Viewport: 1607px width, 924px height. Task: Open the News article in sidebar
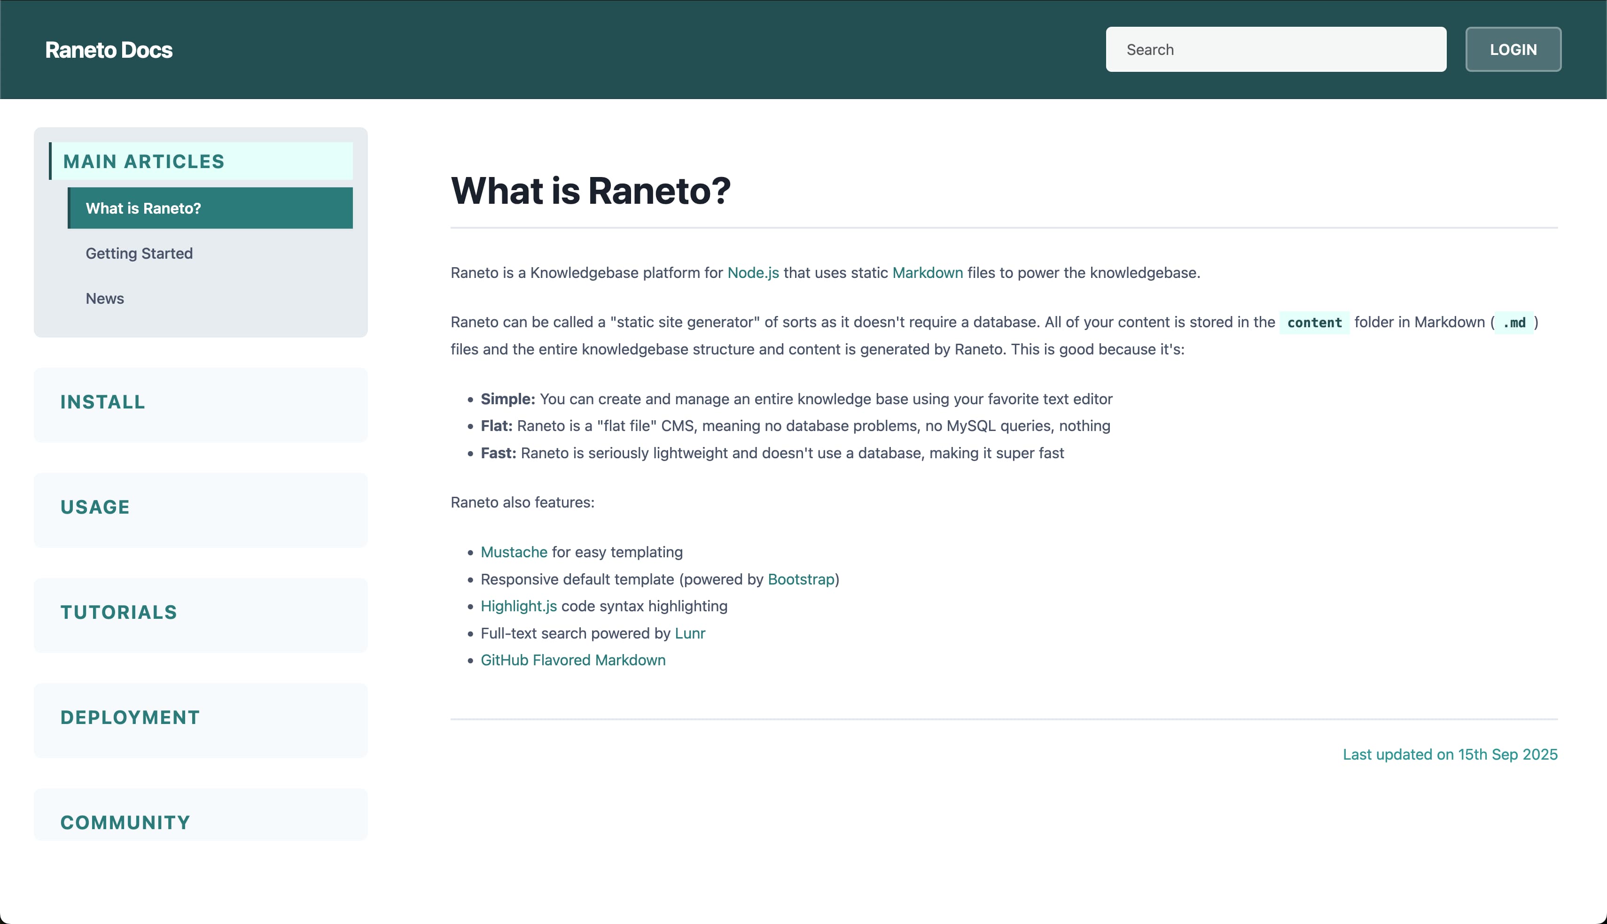pos(105,298)
